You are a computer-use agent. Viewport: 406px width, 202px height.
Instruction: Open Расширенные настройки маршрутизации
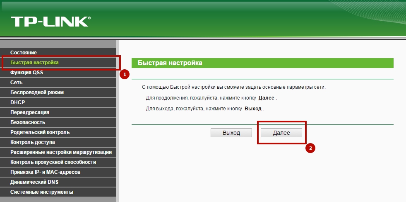[x=61, y=152]
